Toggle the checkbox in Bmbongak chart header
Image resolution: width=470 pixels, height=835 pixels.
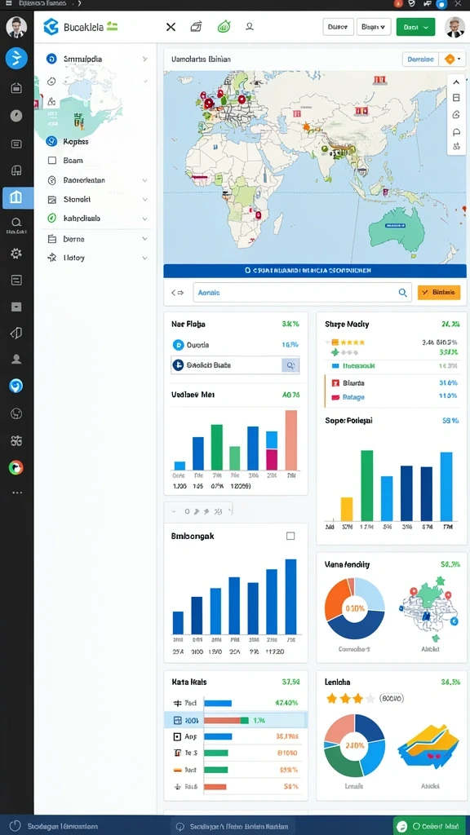click(290, 536)
